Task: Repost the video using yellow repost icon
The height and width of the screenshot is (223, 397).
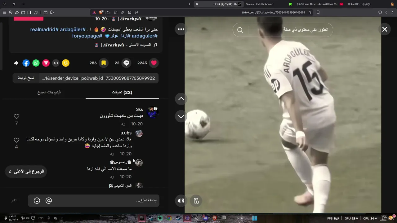Action: click(66, 63)
